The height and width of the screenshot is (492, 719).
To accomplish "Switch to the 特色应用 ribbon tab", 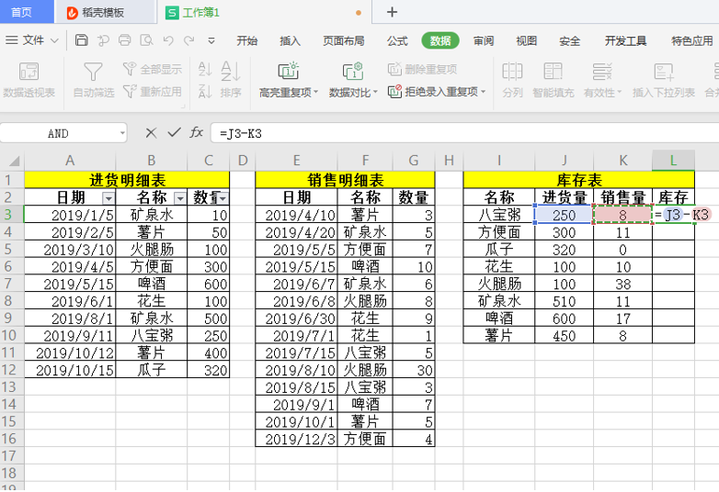I will [692, 40].
